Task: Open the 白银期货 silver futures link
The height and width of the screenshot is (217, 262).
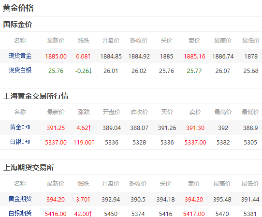Action: pos(20,213)
